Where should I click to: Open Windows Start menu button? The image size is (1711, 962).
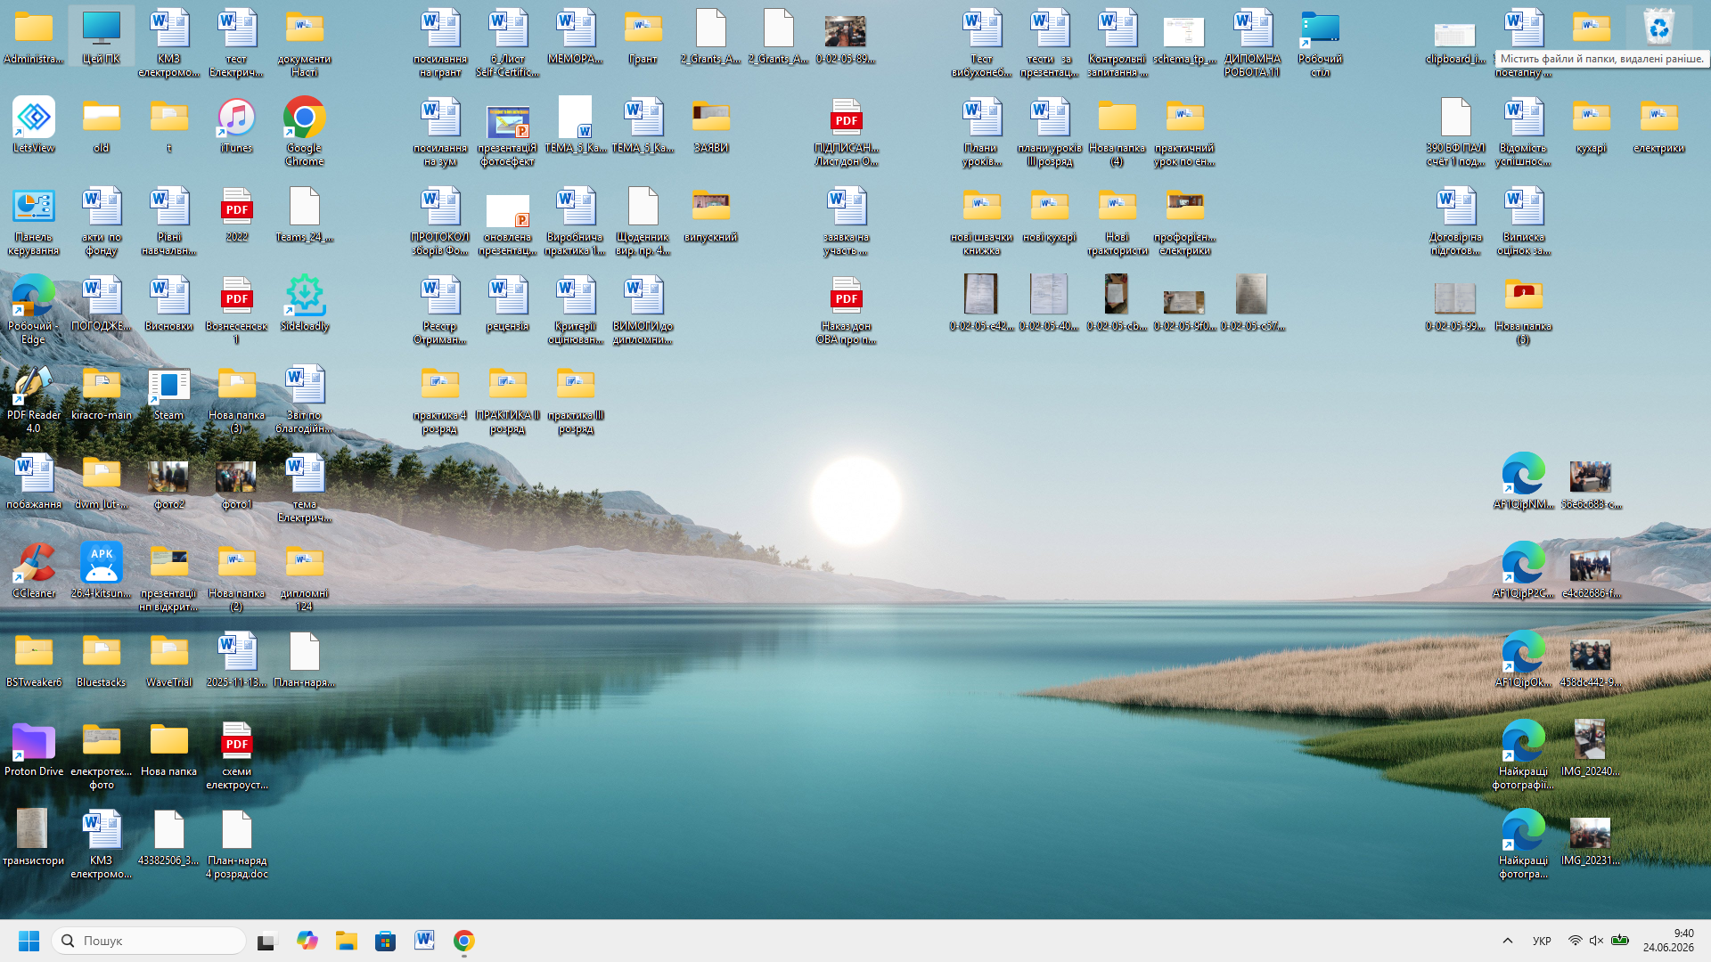point(29,941)
